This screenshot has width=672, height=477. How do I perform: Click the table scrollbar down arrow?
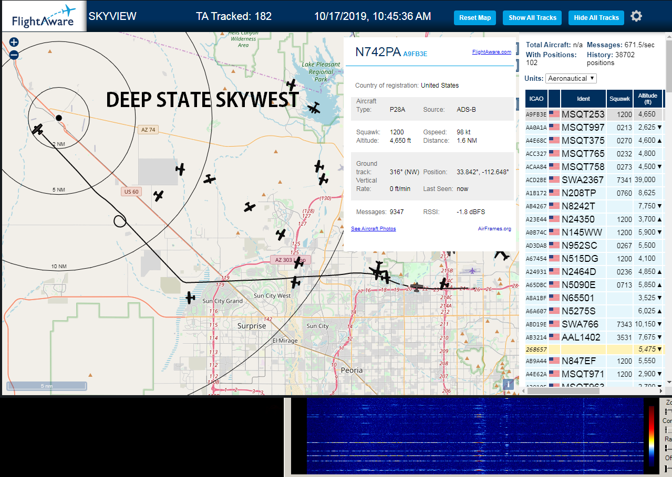(668, 382)
